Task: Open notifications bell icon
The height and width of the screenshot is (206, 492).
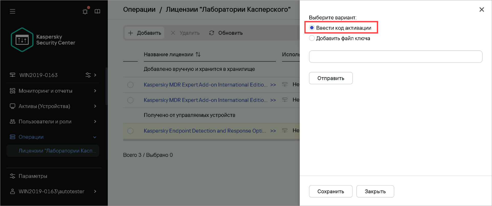Action: pos(85,11)
